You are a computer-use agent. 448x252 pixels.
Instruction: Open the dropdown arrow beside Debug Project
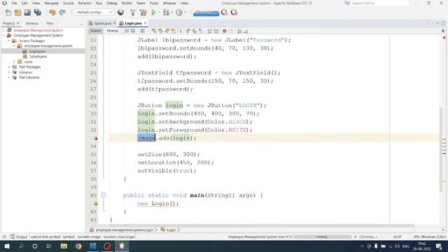172,13
